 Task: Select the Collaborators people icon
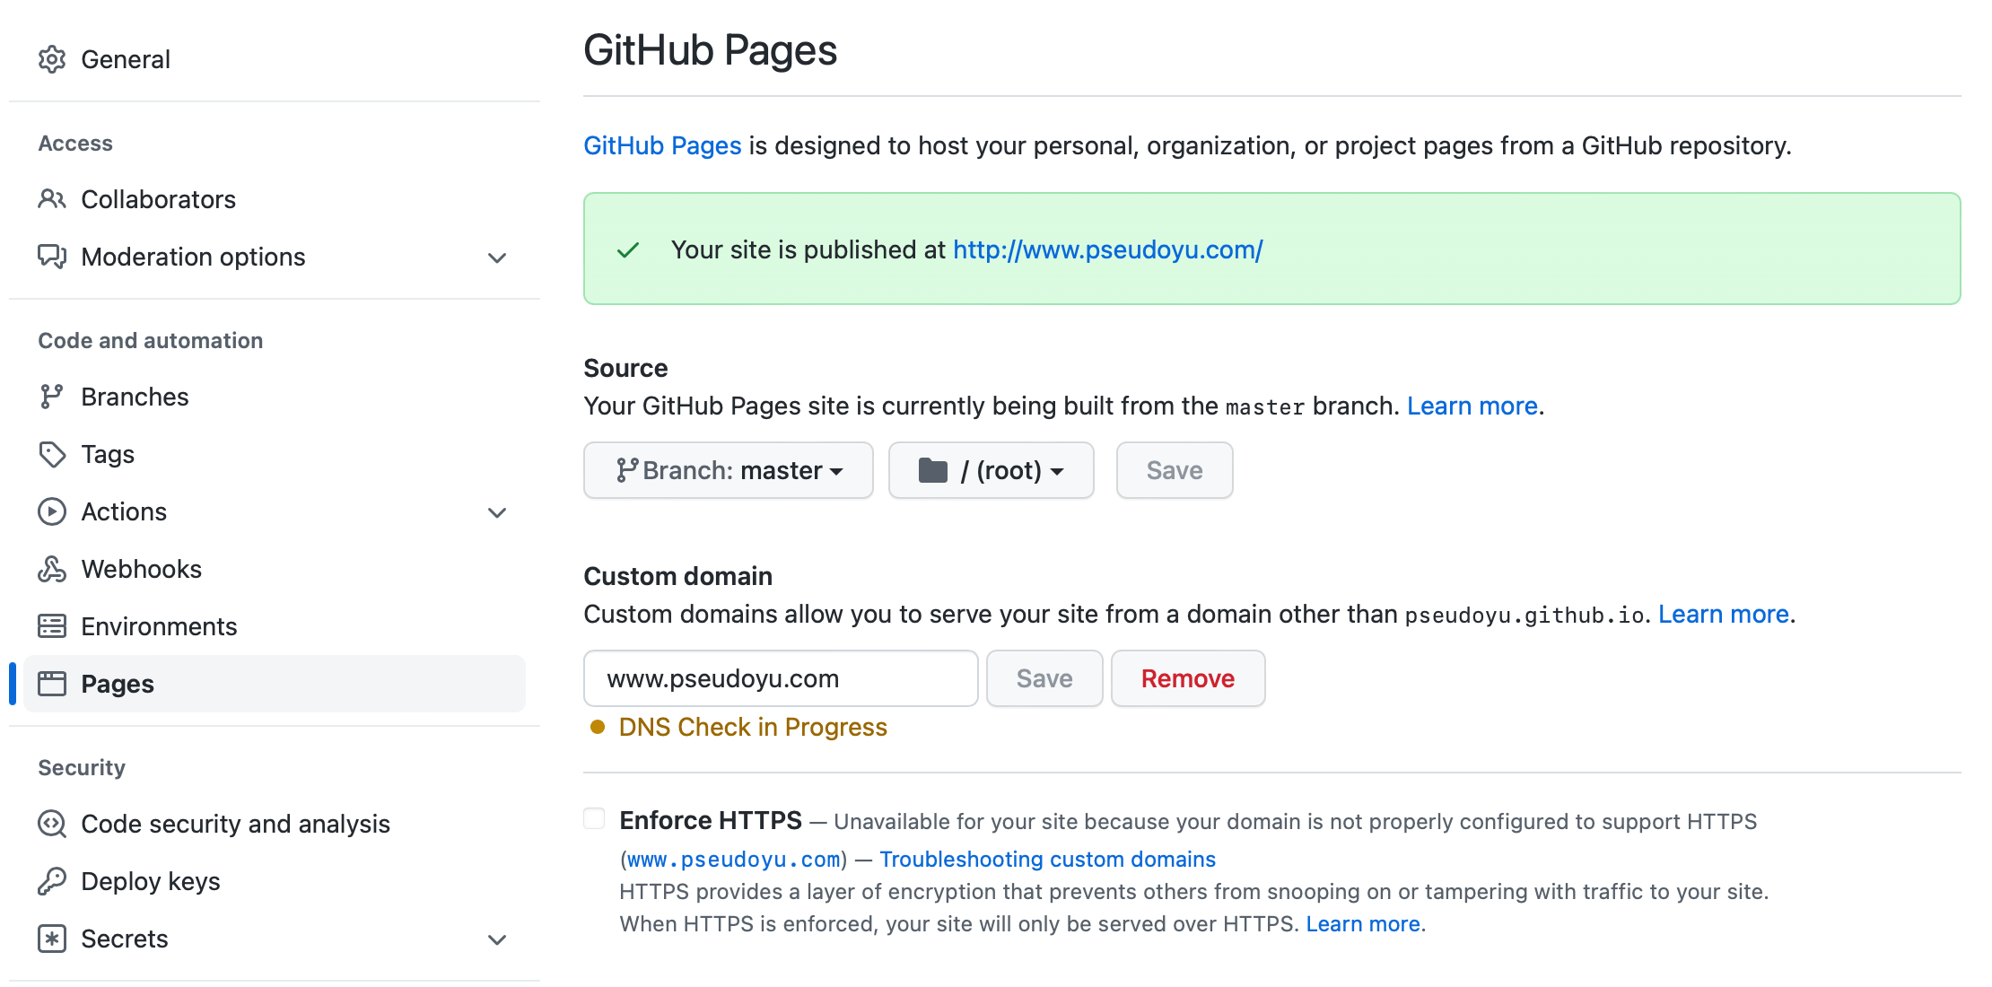pyautogui.click(x=52, y=199)
